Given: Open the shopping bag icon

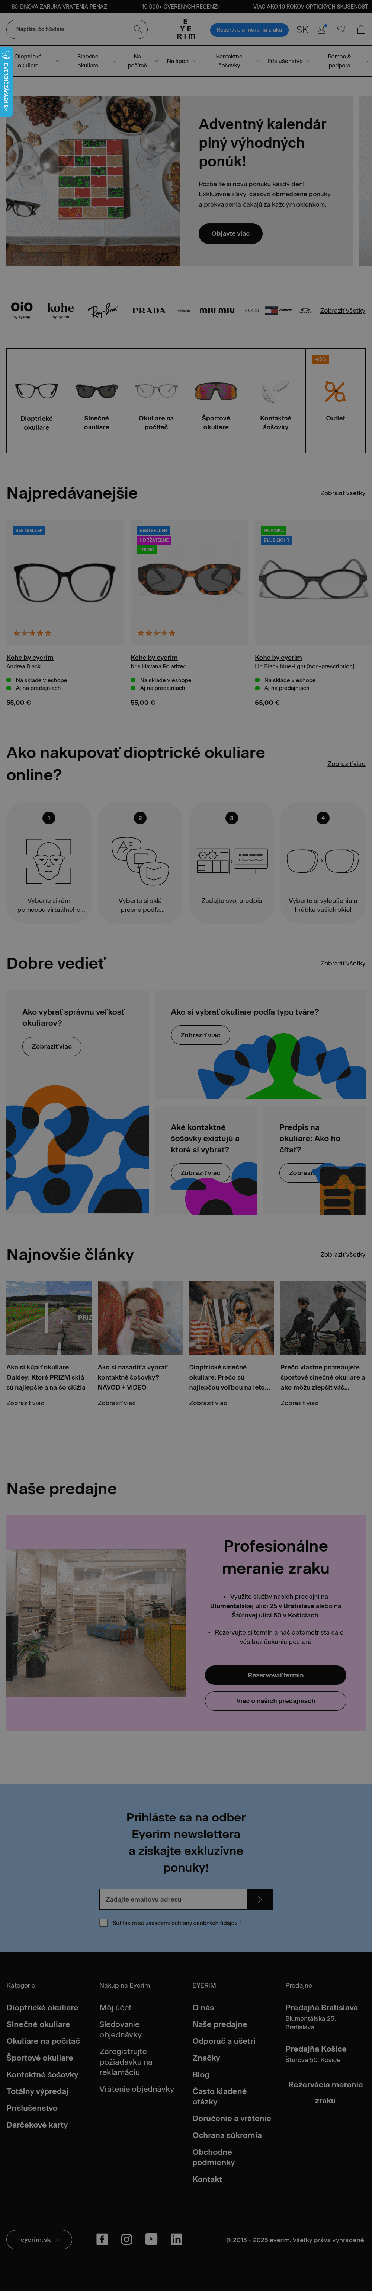Looking at the screenshot, I should point(360,29).
